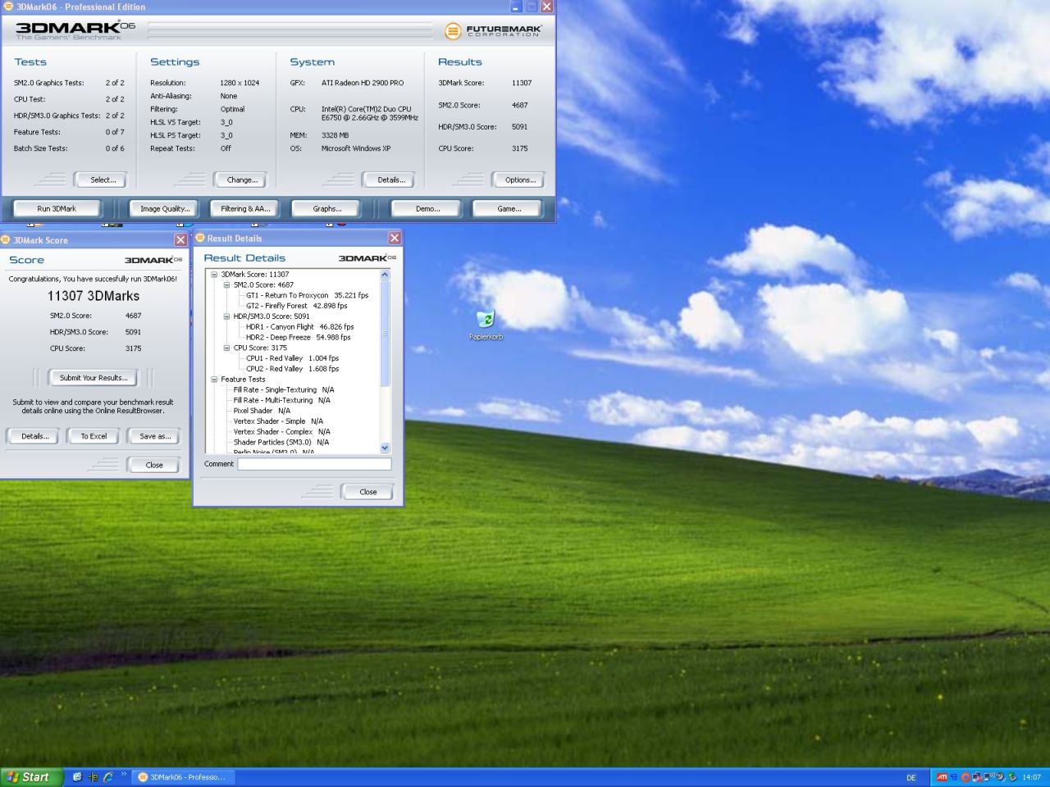The width and height of the screenshot is (1050, 787).
Task: Click Close button in Result Details
Action: tap(367, 492)
